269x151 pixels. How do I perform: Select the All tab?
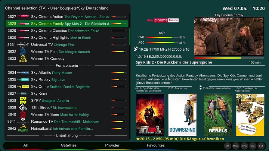point(25,145)
